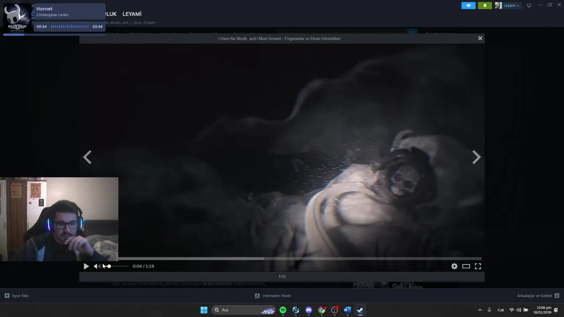This screenshot has height=317, width=564.
Task: Mute the trailer's volume speaker icon
Action: (x=97, y=266)
